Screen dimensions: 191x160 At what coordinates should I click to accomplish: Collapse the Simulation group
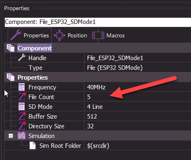[11, 136]
